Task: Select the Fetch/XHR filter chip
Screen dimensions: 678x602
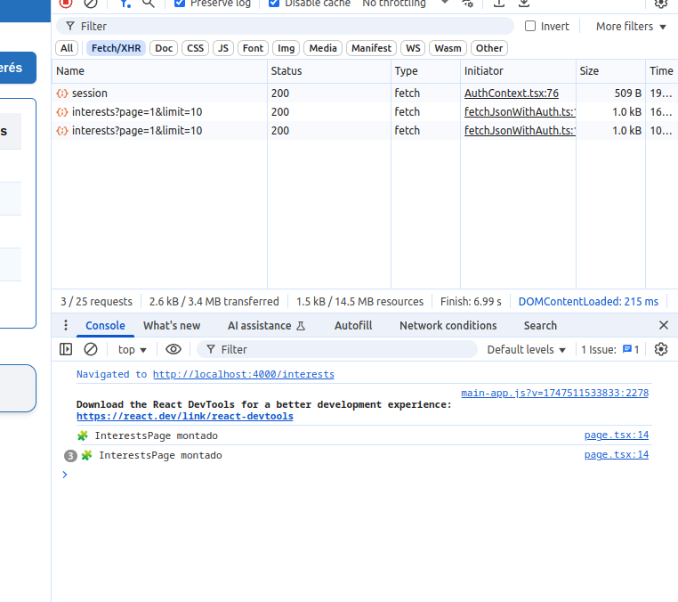Action: tap(114, 48)
